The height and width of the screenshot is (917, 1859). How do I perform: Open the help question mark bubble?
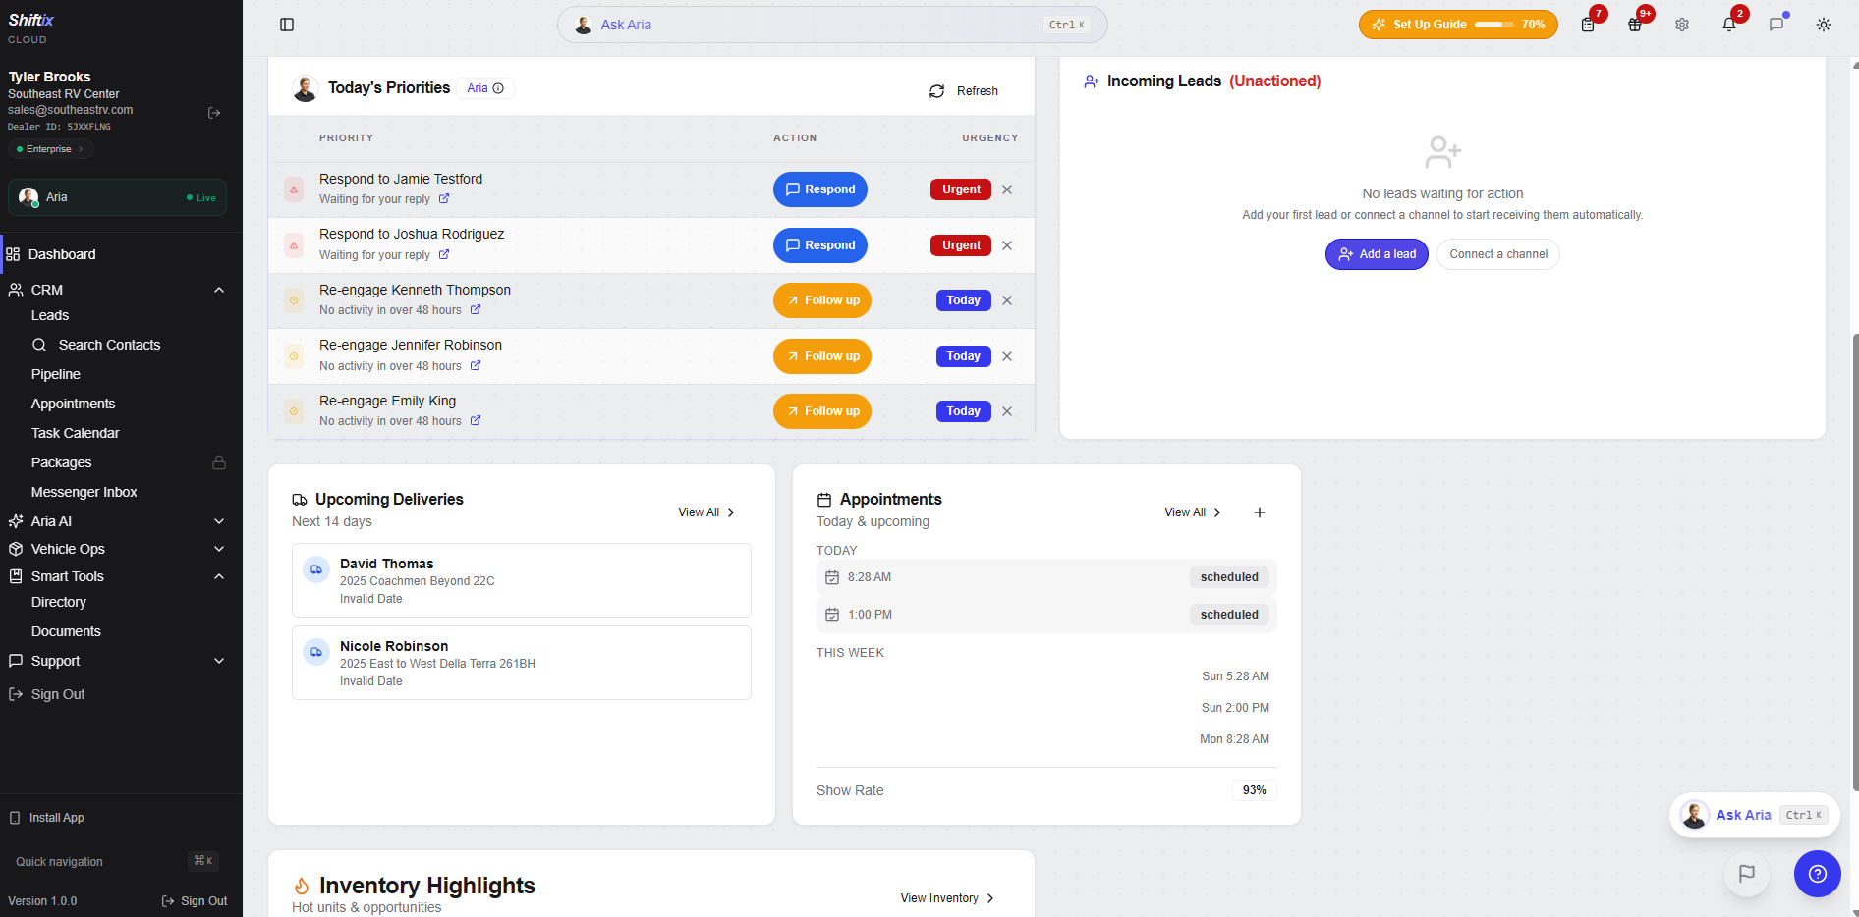tap(1818, 874)
